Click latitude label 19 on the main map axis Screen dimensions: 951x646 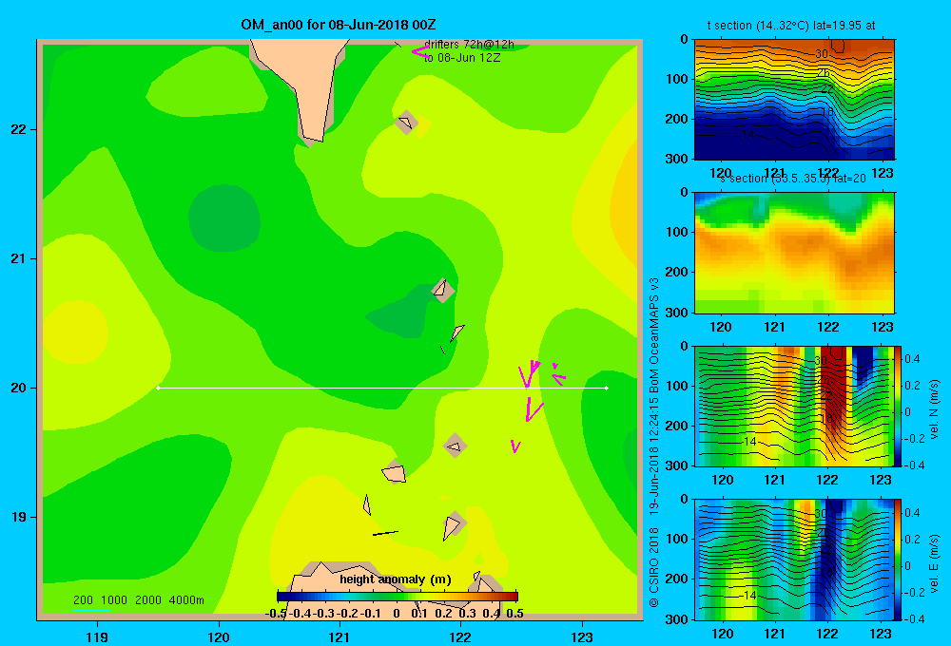tap(19, 517)
